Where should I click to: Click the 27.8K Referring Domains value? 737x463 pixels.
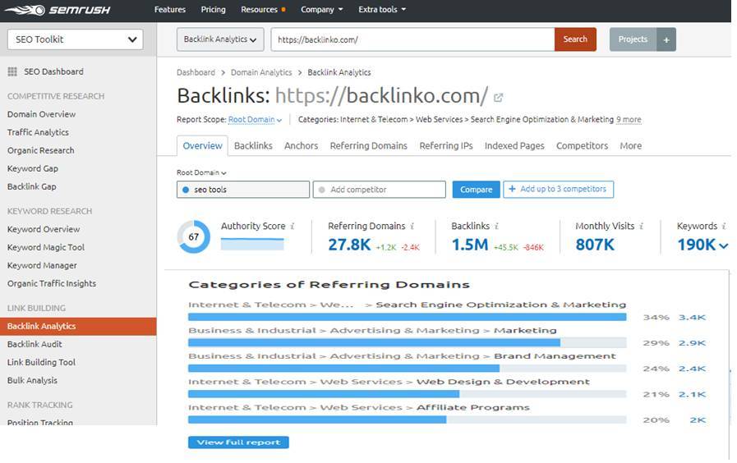(349, 245)
